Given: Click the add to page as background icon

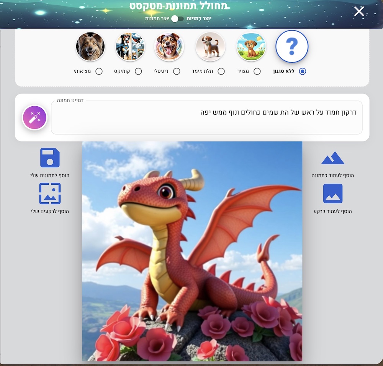Looking at the screenshot, I should pyautogui.click(x=332, y=194).
